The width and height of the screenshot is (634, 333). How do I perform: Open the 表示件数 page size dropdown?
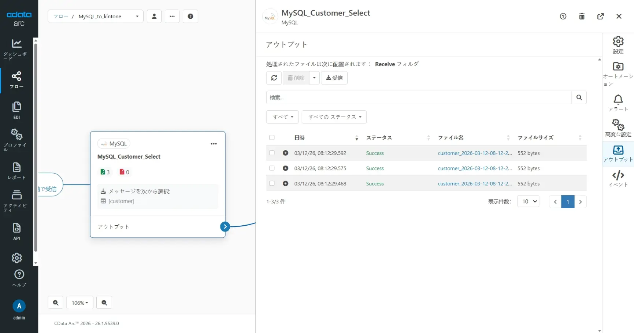528,201
